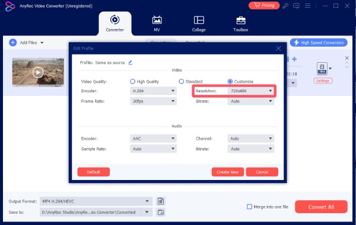Click the Create New button
This screenshot has height=225, width=356.
[227, 172]
